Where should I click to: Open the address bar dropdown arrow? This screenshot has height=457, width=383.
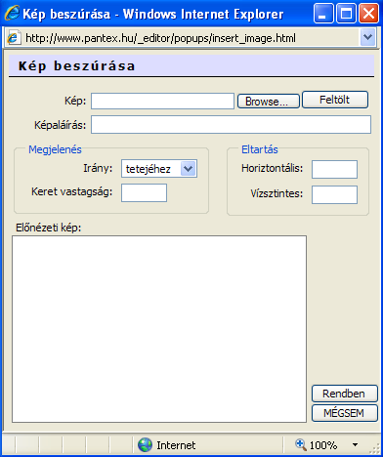(x=368, y=37)
